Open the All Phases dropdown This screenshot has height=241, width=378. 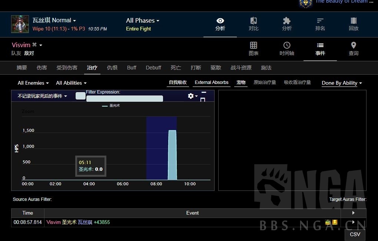point(143,20)
